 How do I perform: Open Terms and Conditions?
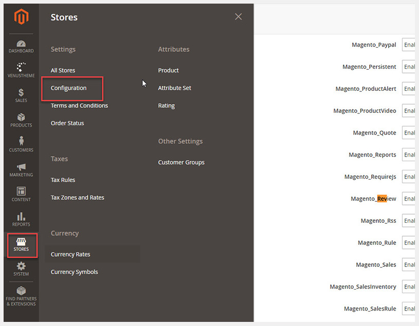[x=79, y=105]
